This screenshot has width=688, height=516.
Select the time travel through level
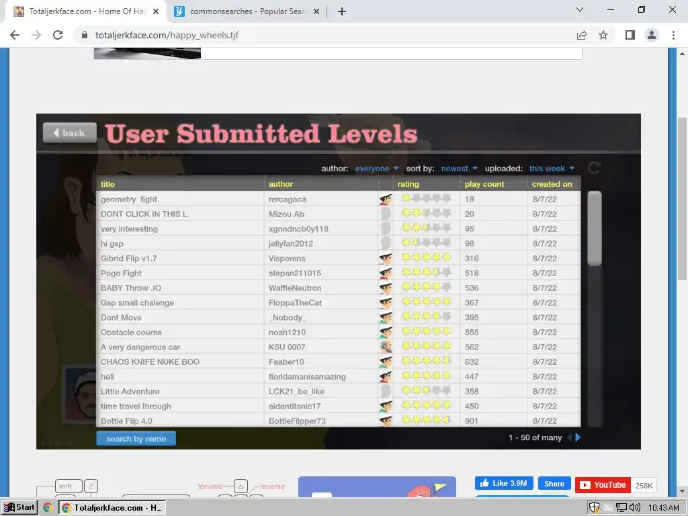339,406
